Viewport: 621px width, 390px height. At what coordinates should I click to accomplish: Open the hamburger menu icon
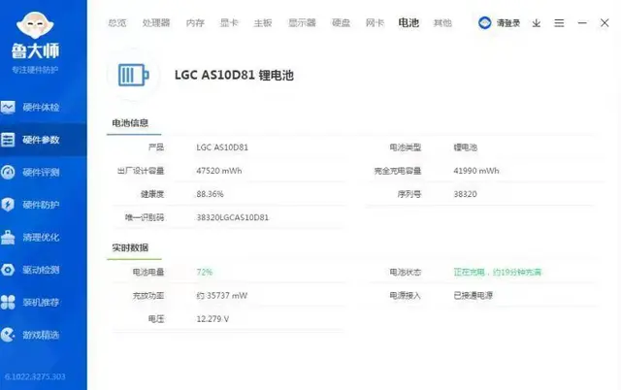pos(559,23)
